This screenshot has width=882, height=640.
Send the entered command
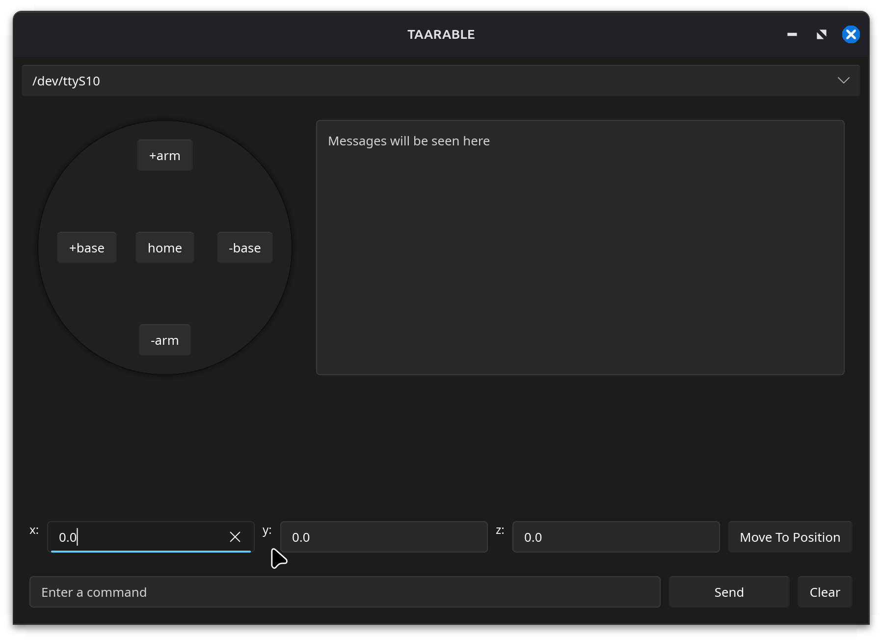pyautogui.click(x=729, y=592)
